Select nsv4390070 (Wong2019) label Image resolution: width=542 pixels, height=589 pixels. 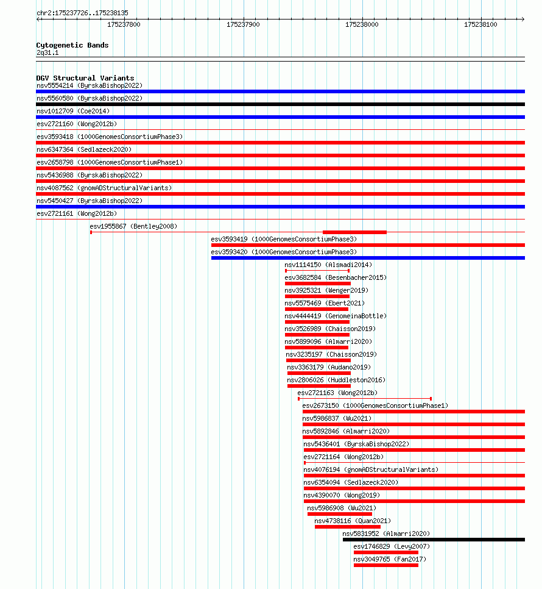(342, 494)
